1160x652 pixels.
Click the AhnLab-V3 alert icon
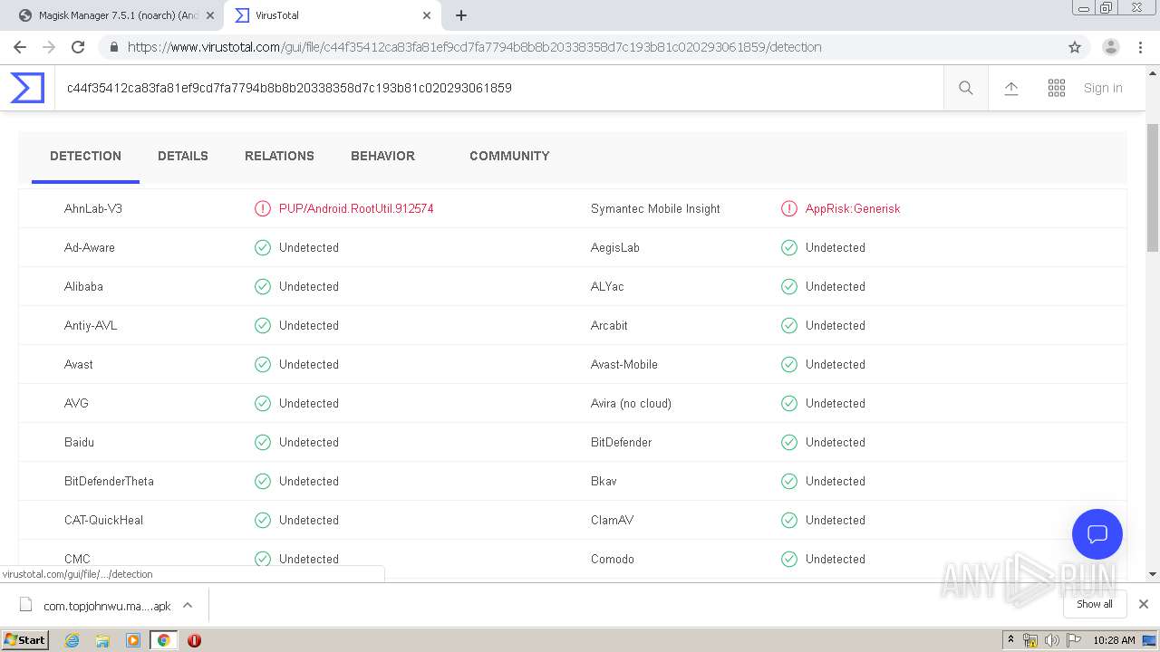pyautogui.click(x=263, y=208)
